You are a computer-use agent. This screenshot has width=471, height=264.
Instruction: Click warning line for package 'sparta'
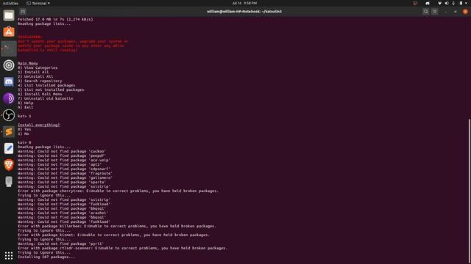pos(62,182)
